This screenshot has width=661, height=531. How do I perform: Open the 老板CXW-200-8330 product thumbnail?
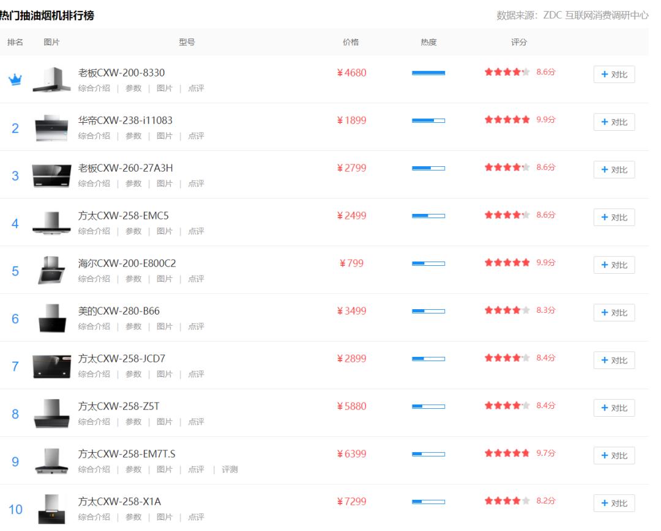[52, 79]
